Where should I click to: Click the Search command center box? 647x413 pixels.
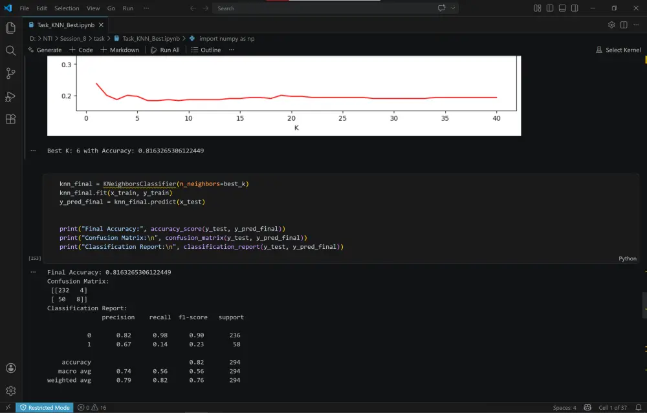pyautogui.click(x=335, y=8)
